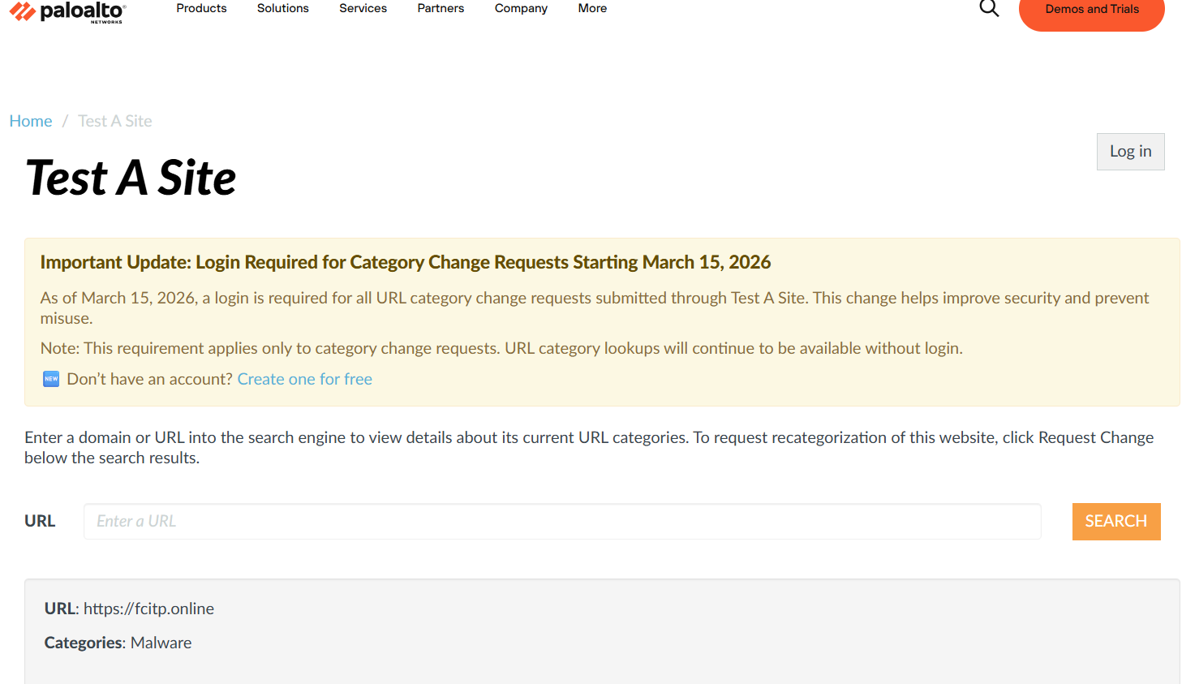Open the Company menu
1182x684 pixels.
click(521, 8)
